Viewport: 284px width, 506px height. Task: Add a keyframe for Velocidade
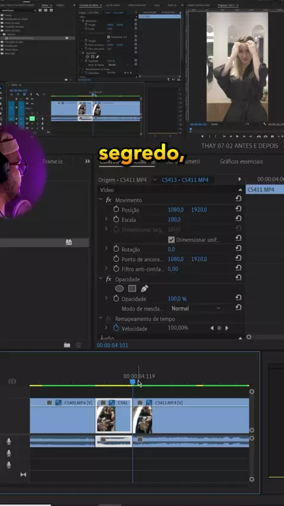click(x=219, y=328)
